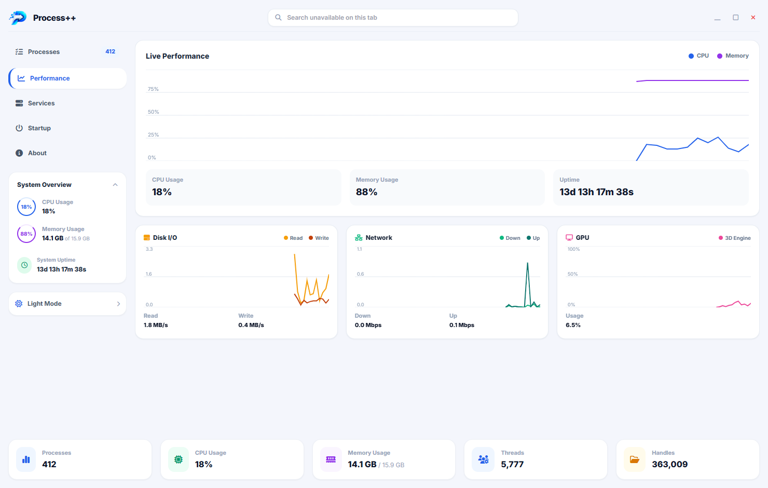Click the sidebar System Uptime value
The height and width of the screenshot is (488, 768).
[x=61, y=269]
